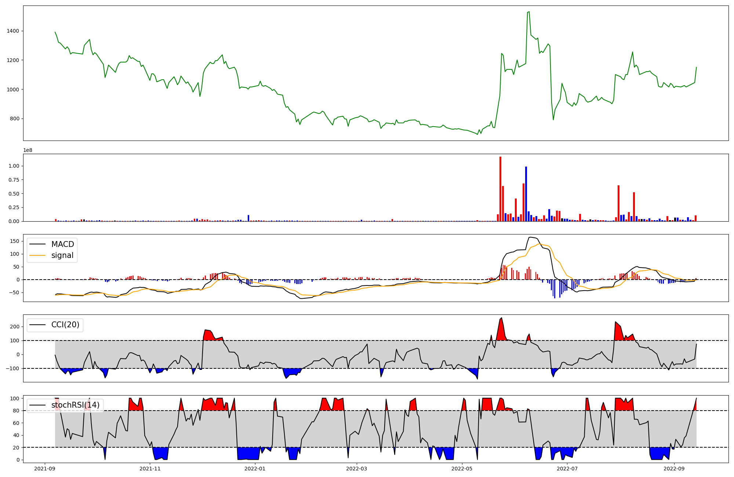The width and height of the screenshot is (734, 477).
Task: Click the 1e8 volume scale label
Action: (x=28, y=150)
